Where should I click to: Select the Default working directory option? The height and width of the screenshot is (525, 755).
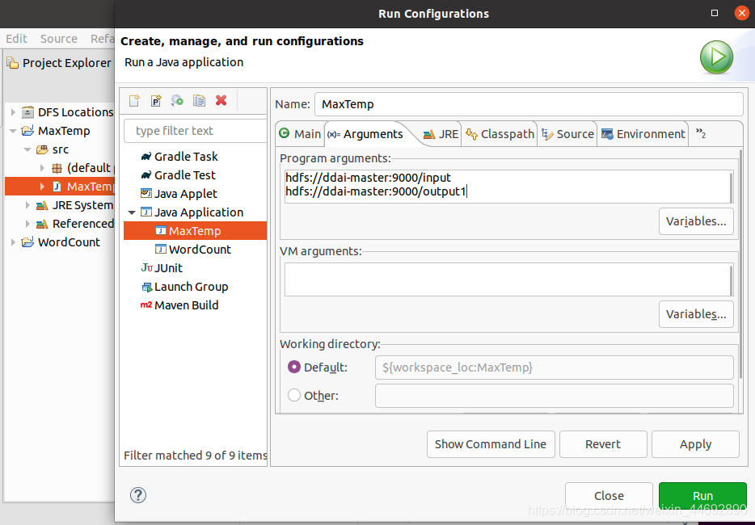[x=293, y=367]
